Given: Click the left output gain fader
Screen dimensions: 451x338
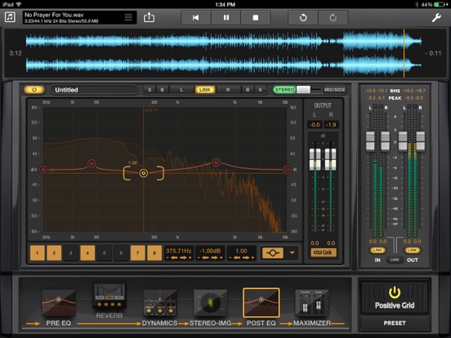Looking at the screenshot, I should [x=315, y=159].
